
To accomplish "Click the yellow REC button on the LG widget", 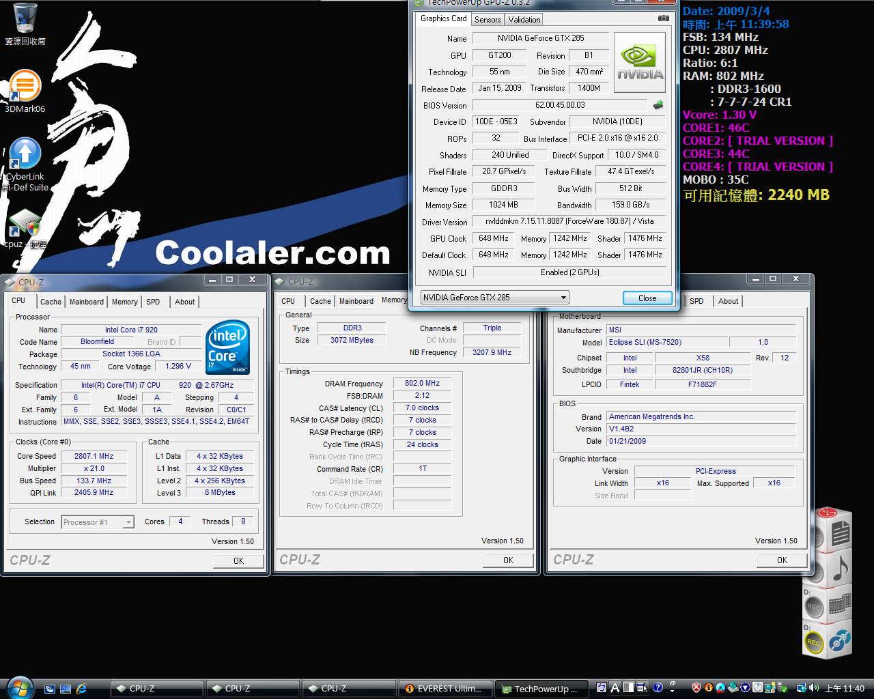I will click(814, 642).
